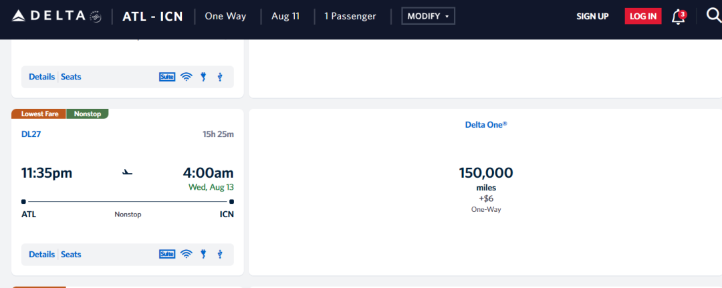
Task: Click the USB port icon for DL27
Action: point(219,254)
